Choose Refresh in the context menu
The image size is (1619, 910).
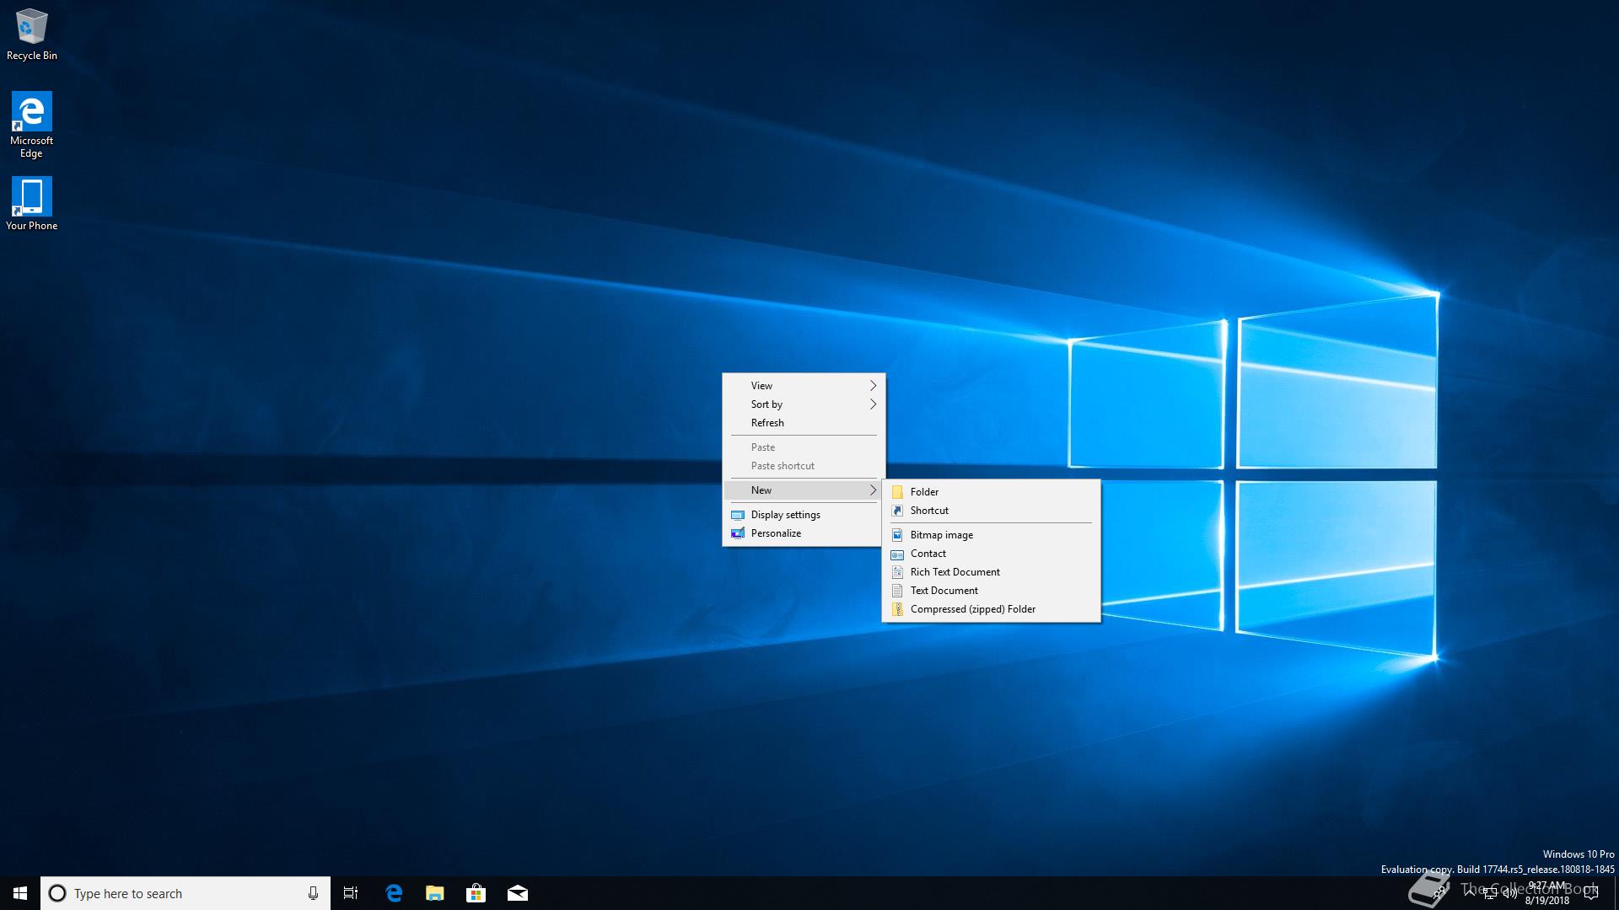tap(804, 423)
